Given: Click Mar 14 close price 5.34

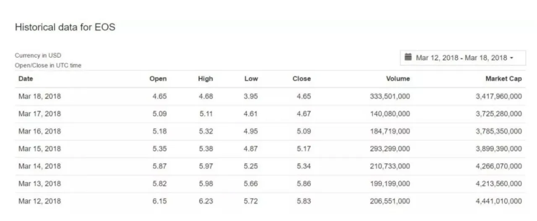Looking at the screenshot, I should click(x=304, y=166).
